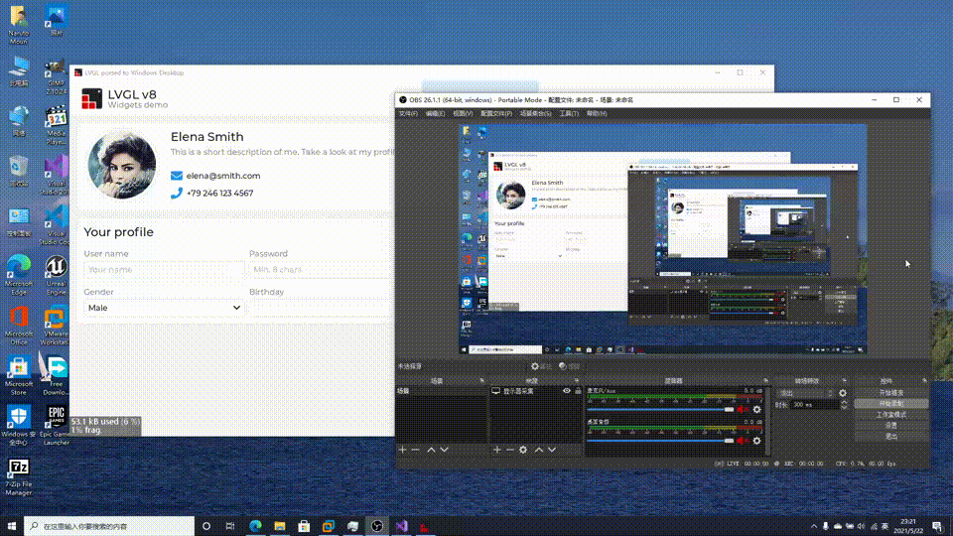
Task: Move the selected scene up
Action: tap(431, 450)
